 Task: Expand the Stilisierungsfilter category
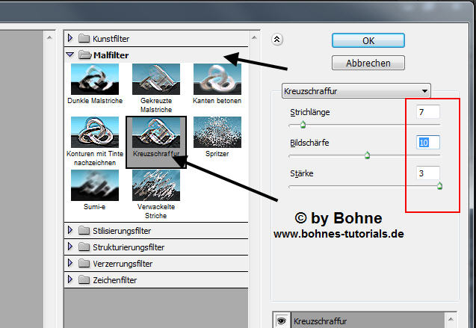pyautogui.click(x=71, y=230)
